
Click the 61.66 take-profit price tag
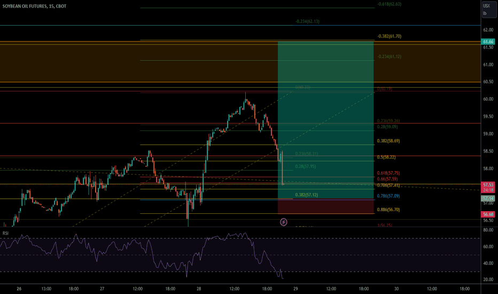(488, 42)
